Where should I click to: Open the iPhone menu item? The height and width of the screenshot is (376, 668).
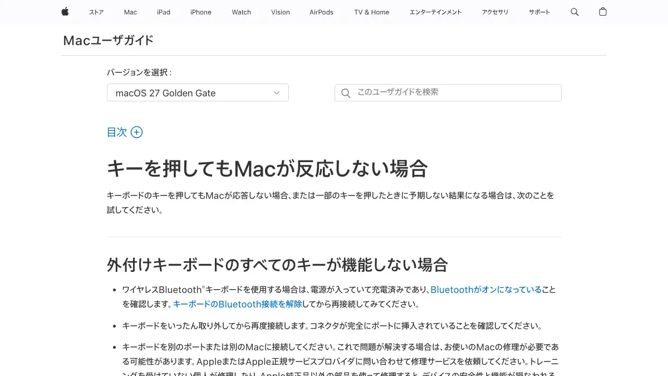(x=201, y=12)
